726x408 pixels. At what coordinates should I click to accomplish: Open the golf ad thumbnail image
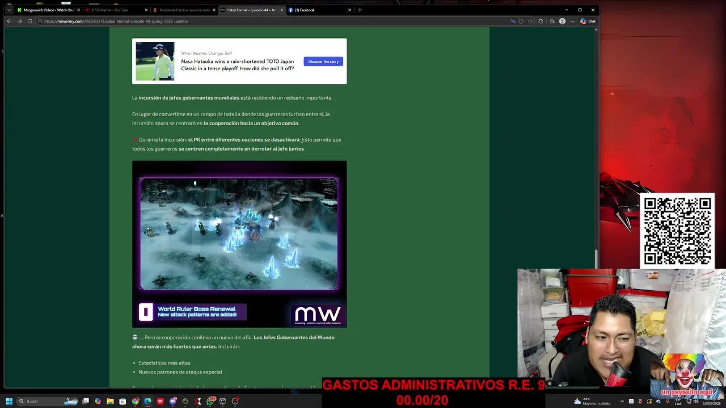click(155, 61)
